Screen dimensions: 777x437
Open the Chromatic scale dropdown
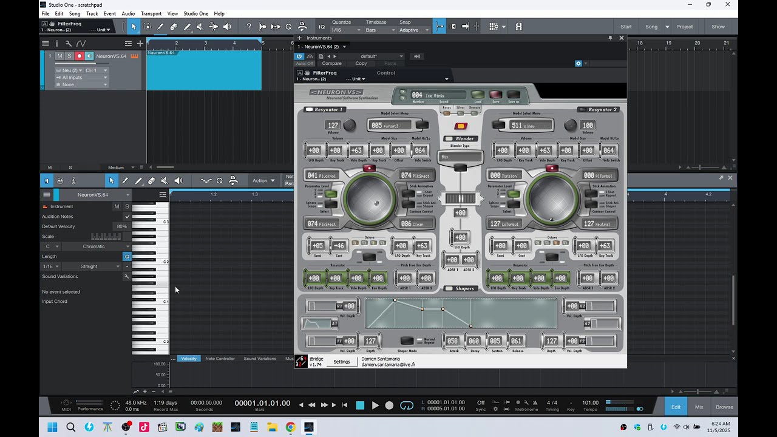93,246
